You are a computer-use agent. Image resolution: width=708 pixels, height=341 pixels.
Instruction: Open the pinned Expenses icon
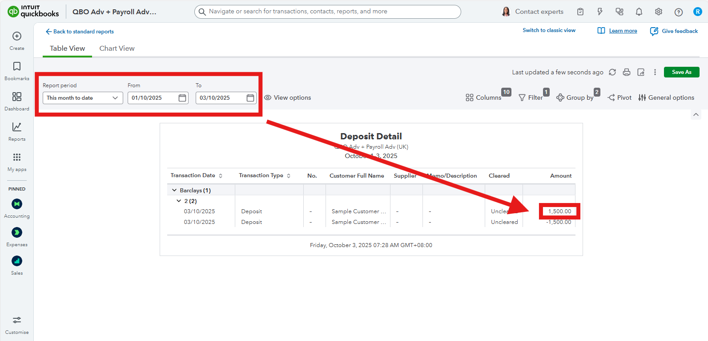pos(17,232)
